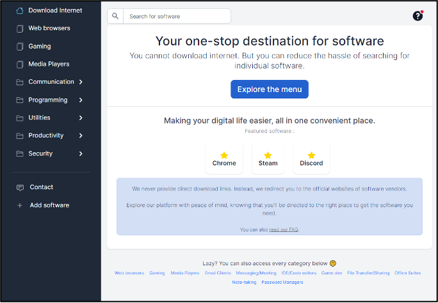Image resolution: width=438 pixels, height=303 pixels.
Task: Click the Add software plus icon
Action: (20, 205)
